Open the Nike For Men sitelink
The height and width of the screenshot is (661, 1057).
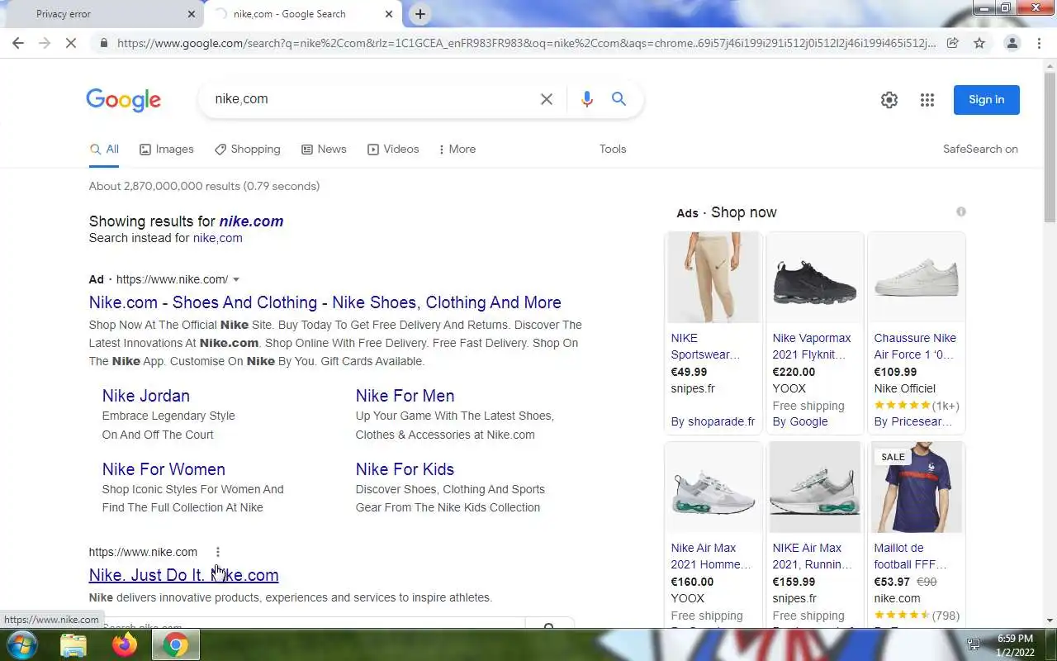coord(405,396)
